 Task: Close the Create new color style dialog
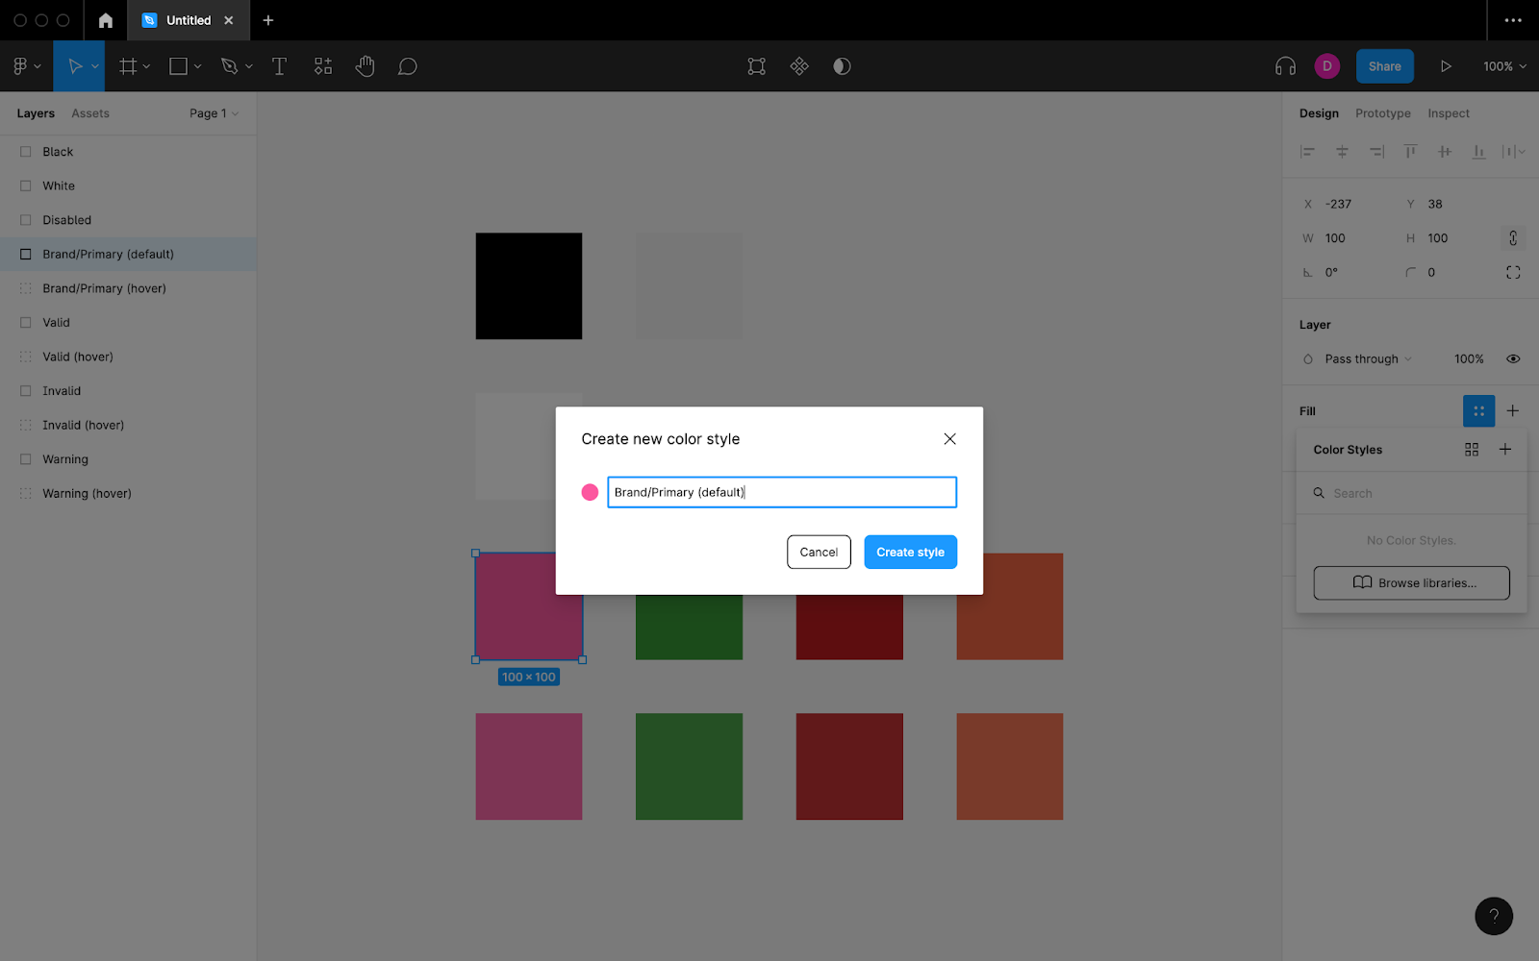(949, 439)
